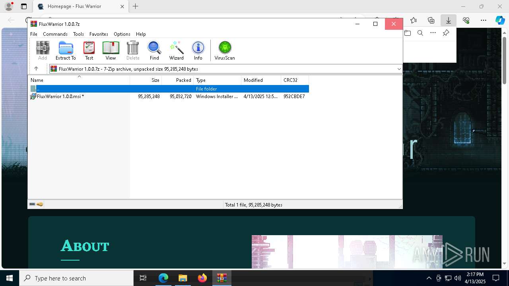Viewport: 509px width, 286px height.
Task: Open the Copilot icon in Edge
Action: click(500, 20)
